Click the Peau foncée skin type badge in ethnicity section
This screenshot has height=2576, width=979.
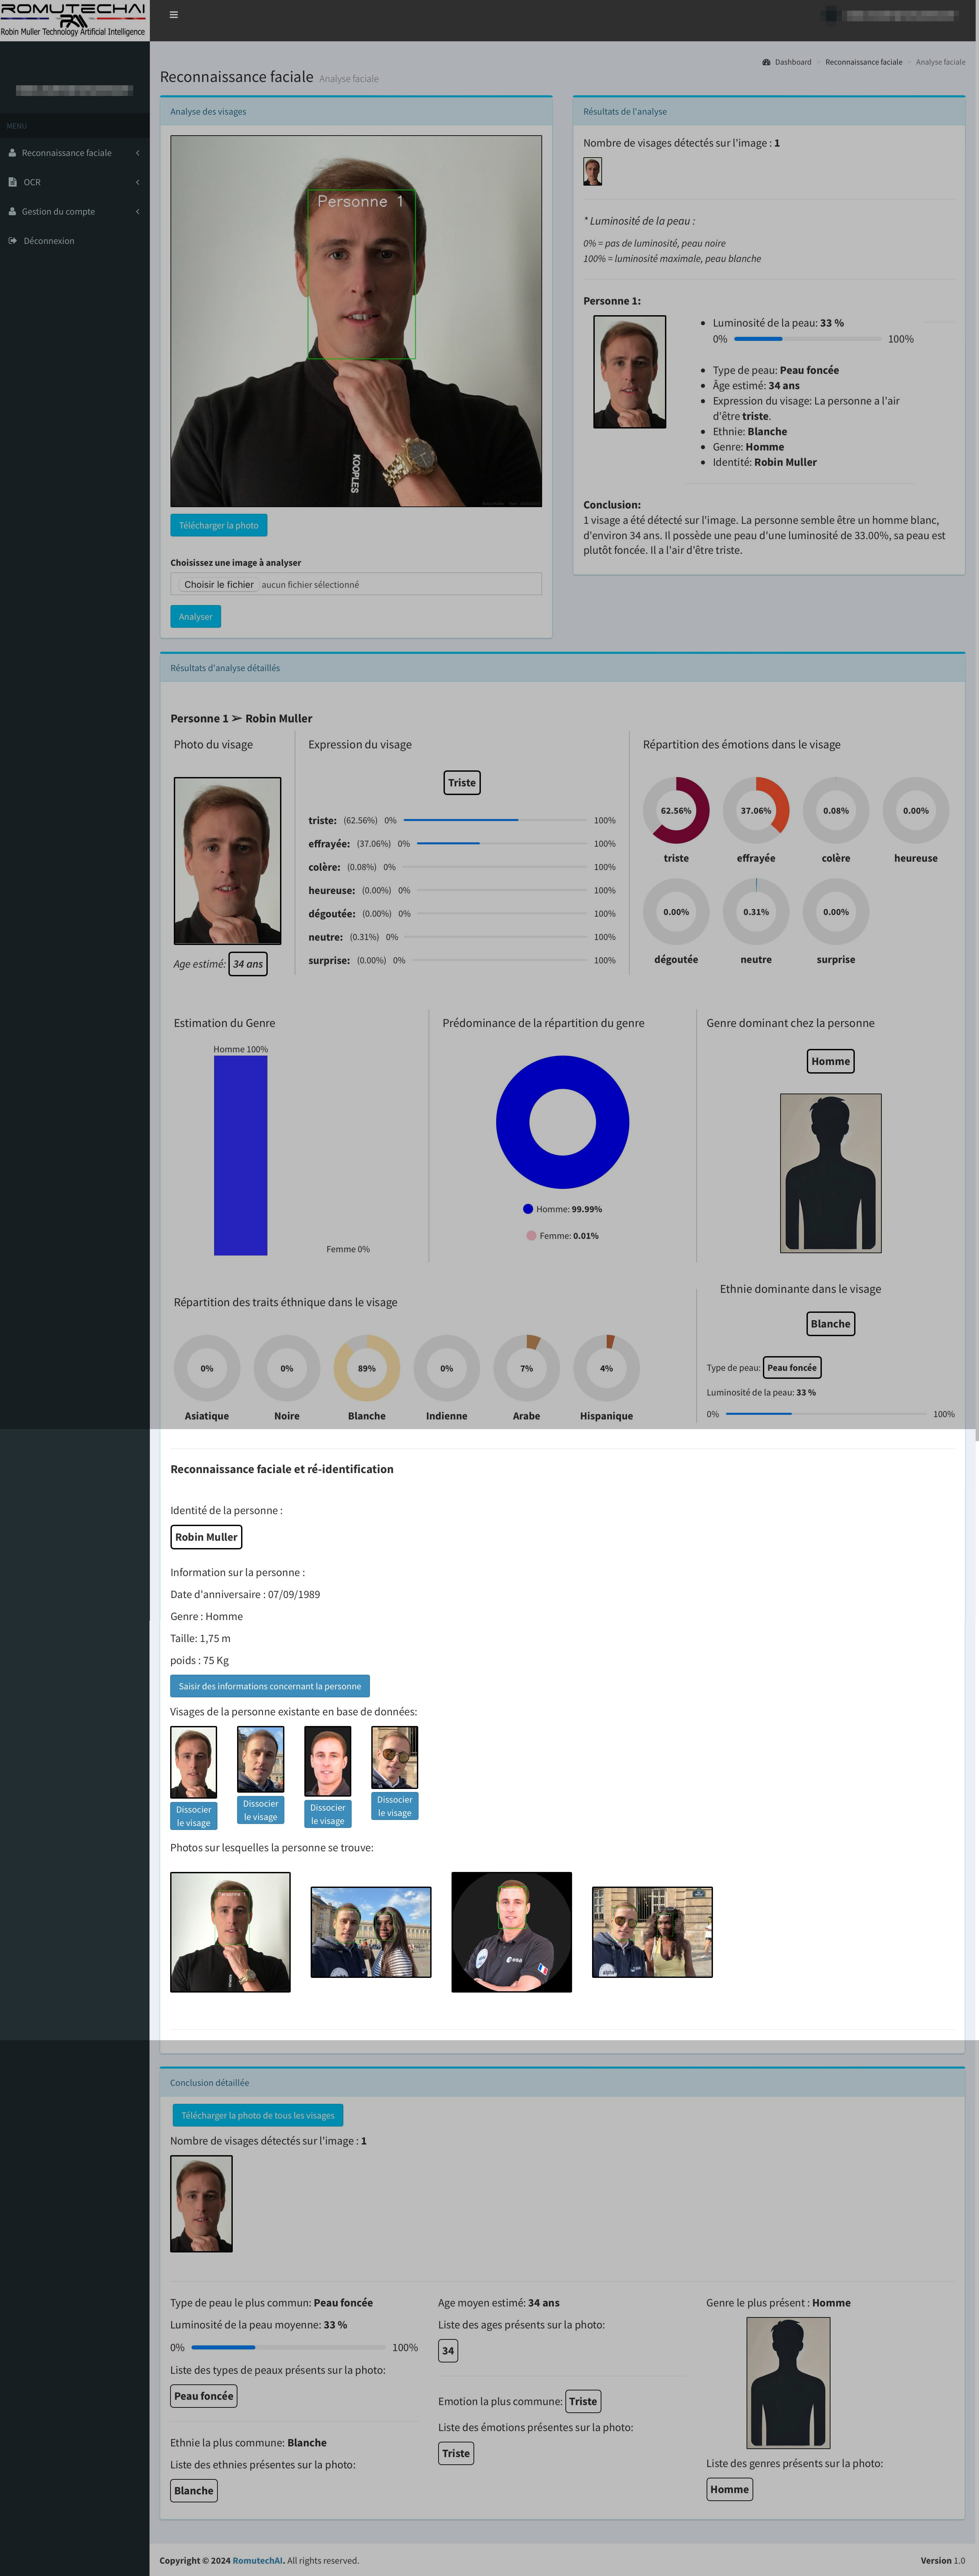[792, 1368]
